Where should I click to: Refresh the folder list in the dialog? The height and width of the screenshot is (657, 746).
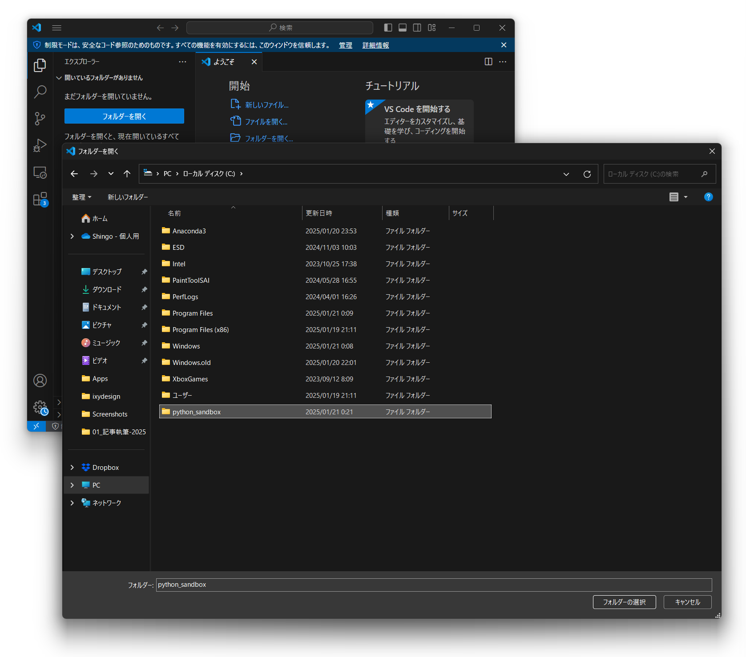pos(587,174)
